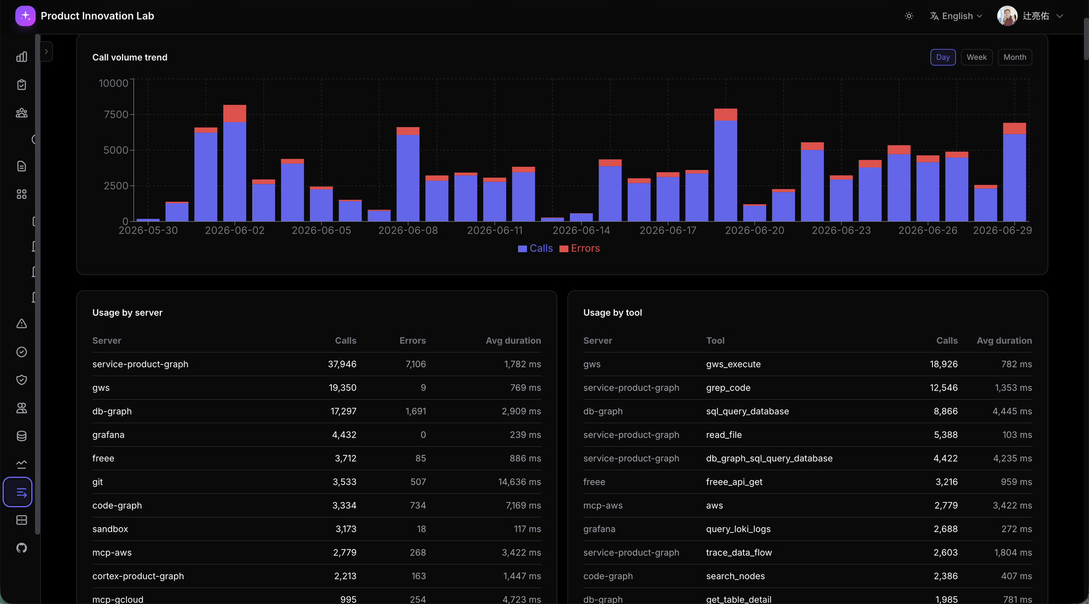The height and width of the screenshot is (604, 1089).
Task: Click the aws tool entry
Action: (x=715, y=505)
